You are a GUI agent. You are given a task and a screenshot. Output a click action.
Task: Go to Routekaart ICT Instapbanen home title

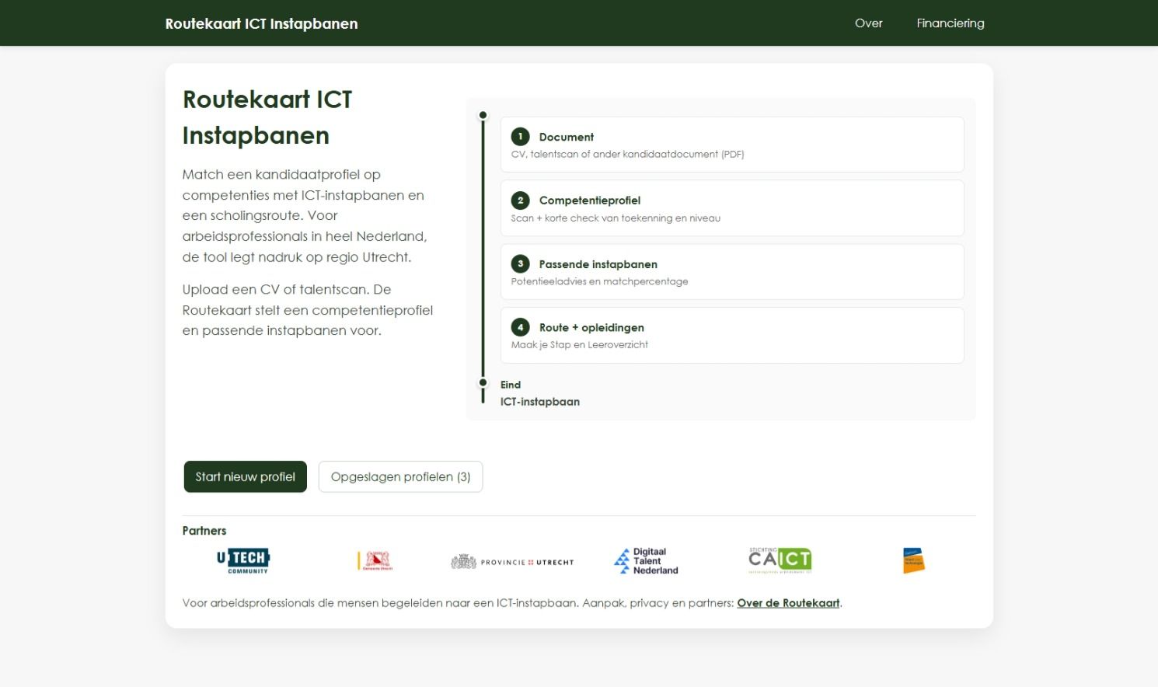point(261,23)
